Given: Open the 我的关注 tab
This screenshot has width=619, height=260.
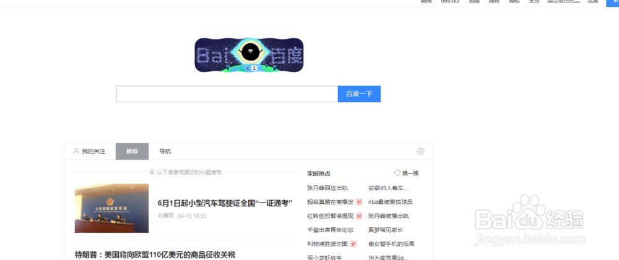Looking at the screenshot, I should 90,151.
